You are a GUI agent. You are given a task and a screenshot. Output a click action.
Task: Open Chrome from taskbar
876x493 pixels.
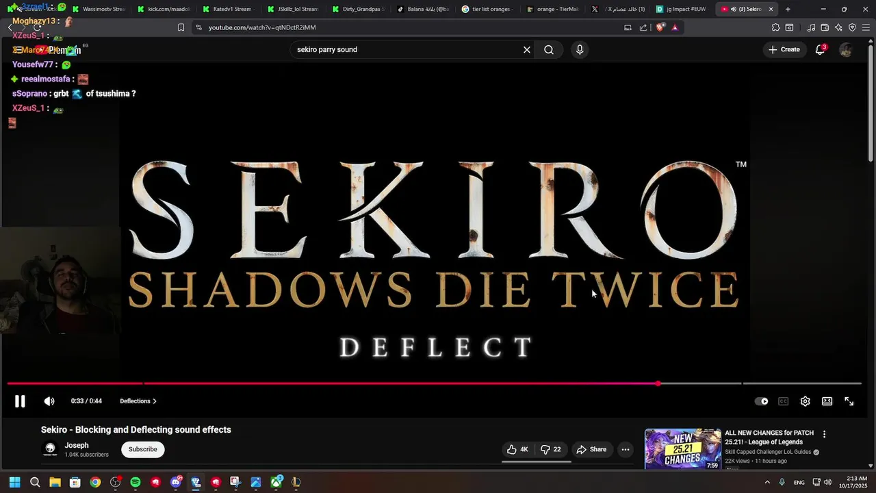pos(95,482)
